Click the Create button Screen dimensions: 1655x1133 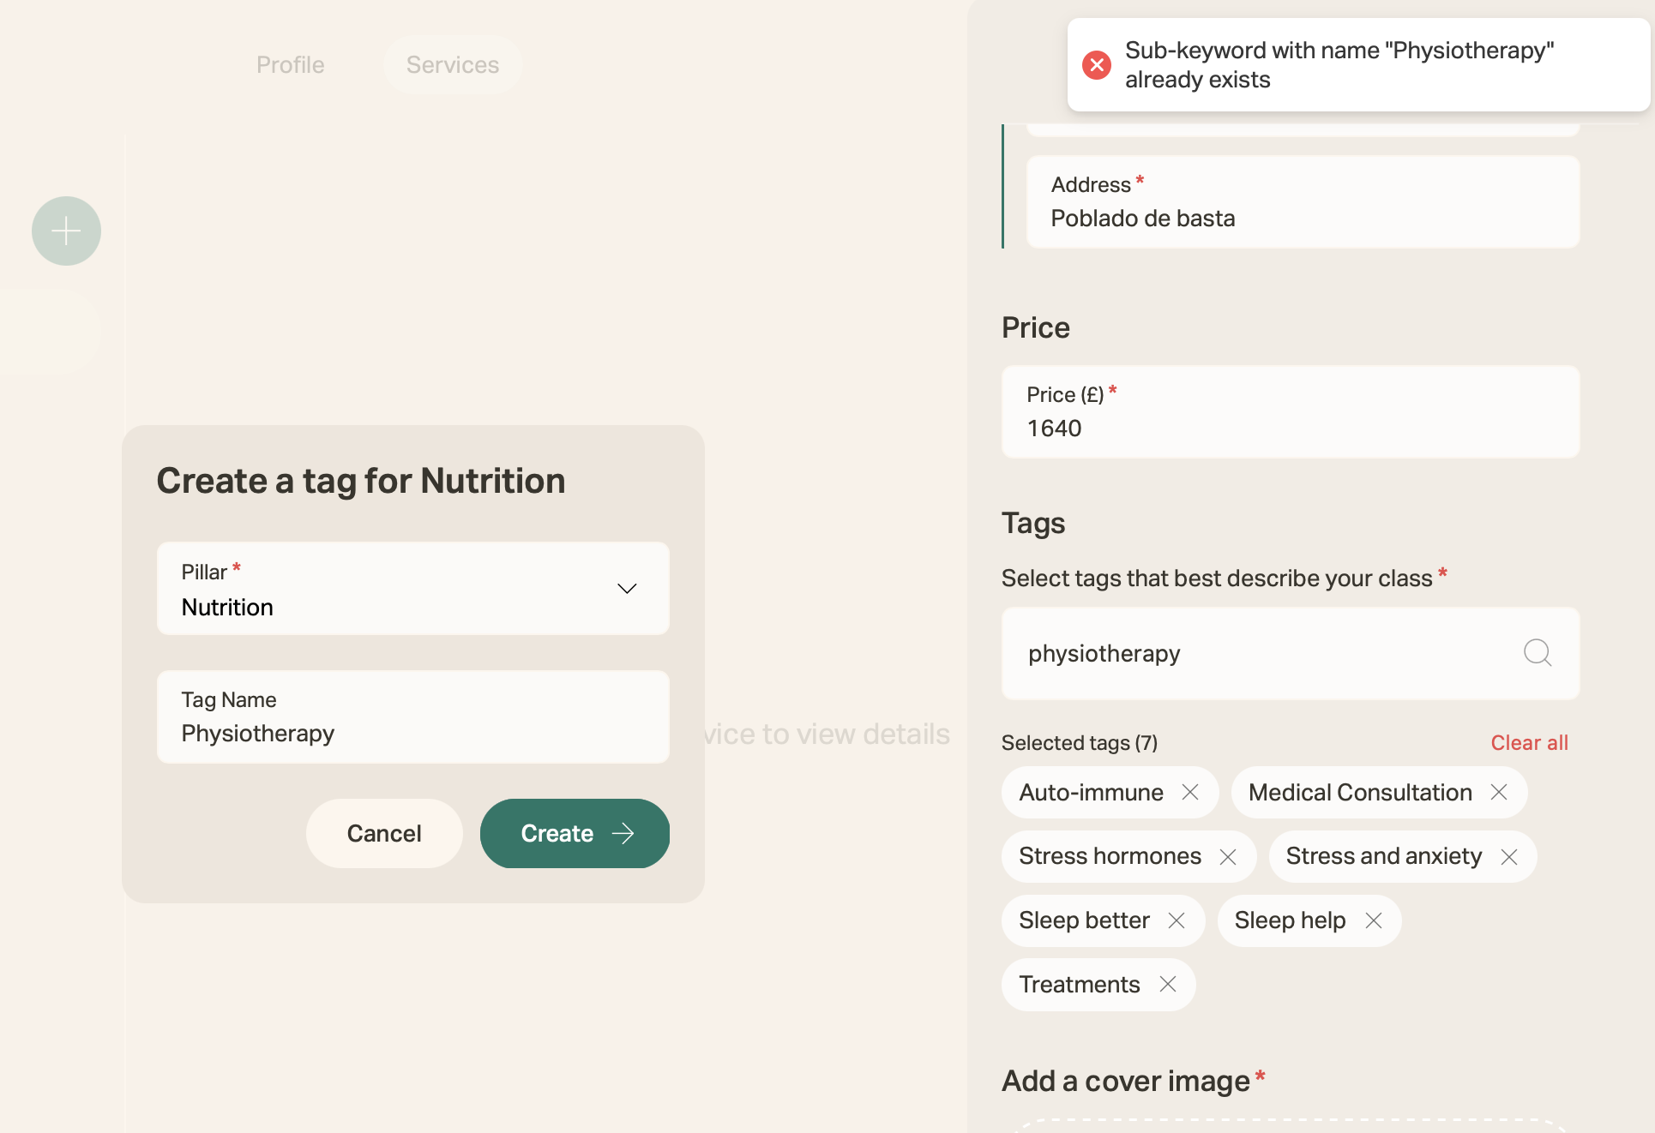click(575, 833)
